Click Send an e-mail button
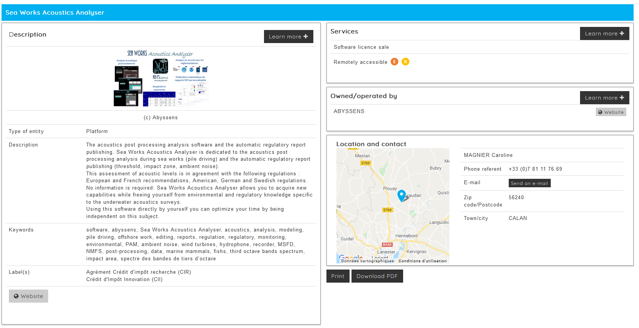This screenshot has height=328, width=639. tap(530, 183)
